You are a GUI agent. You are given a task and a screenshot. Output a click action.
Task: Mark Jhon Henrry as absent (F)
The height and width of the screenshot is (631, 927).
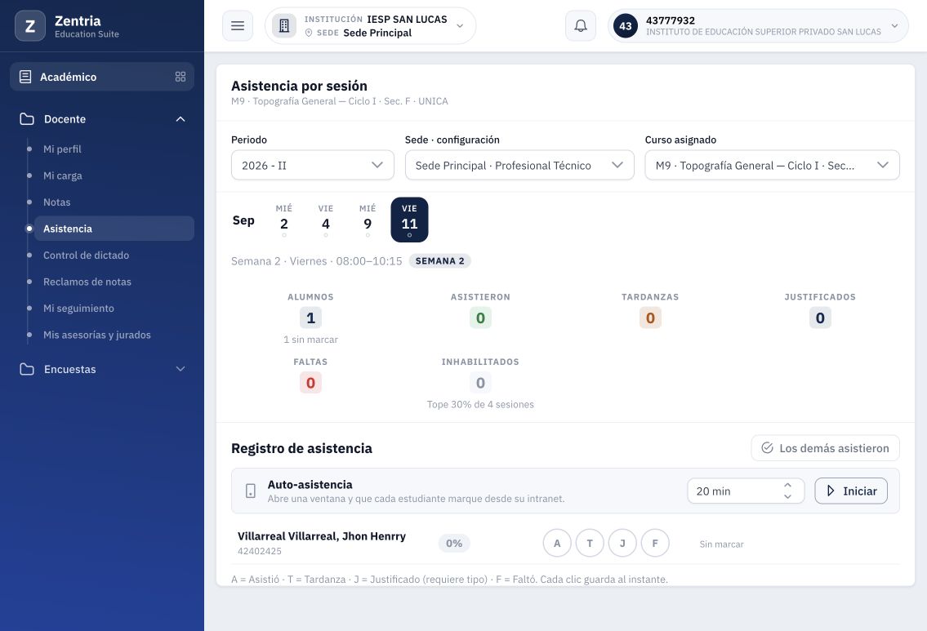pos(655,543)
